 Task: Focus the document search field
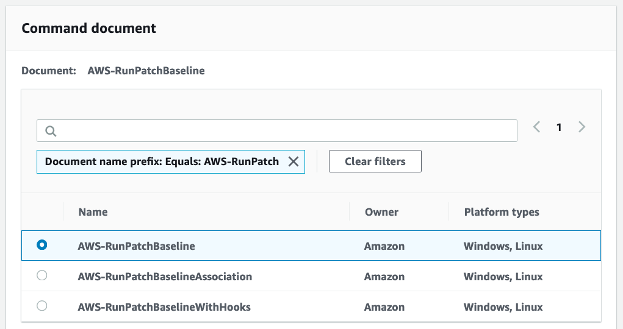(x=277, y=130)
